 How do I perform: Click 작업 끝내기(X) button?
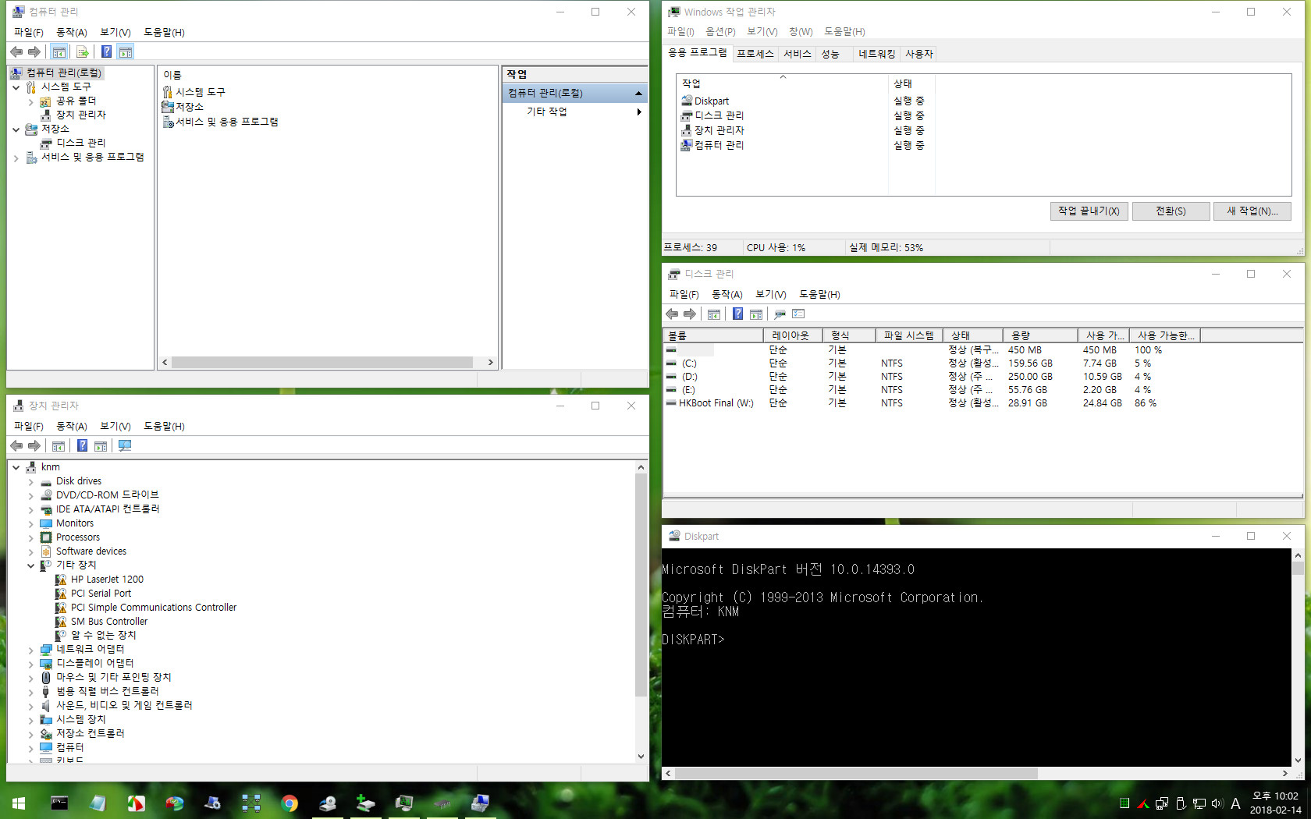tap(1089, 211)
